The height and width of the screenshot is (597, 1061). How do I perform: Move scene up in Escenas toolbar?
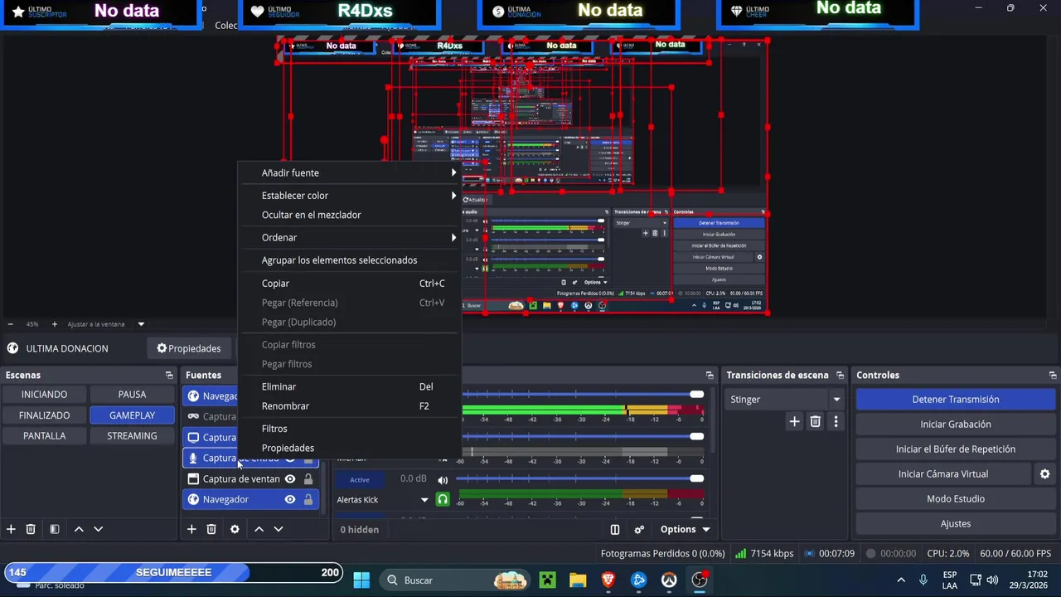pyautogui.click(x=79, y=529)
